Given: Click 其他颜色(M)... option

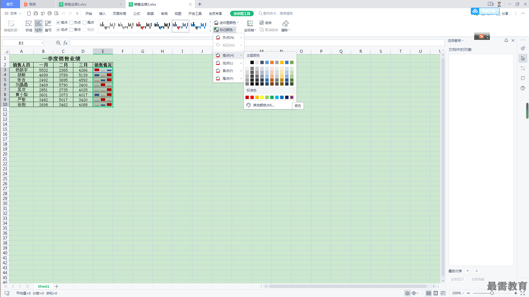Looking at the screenshot, I should [263, 105].
